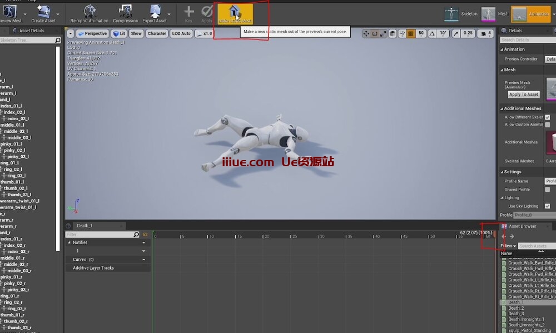This screenshot has height=333, width=556.
Task: Toggle Allow Different Skeletons checkbox
Action: [548, 117]
